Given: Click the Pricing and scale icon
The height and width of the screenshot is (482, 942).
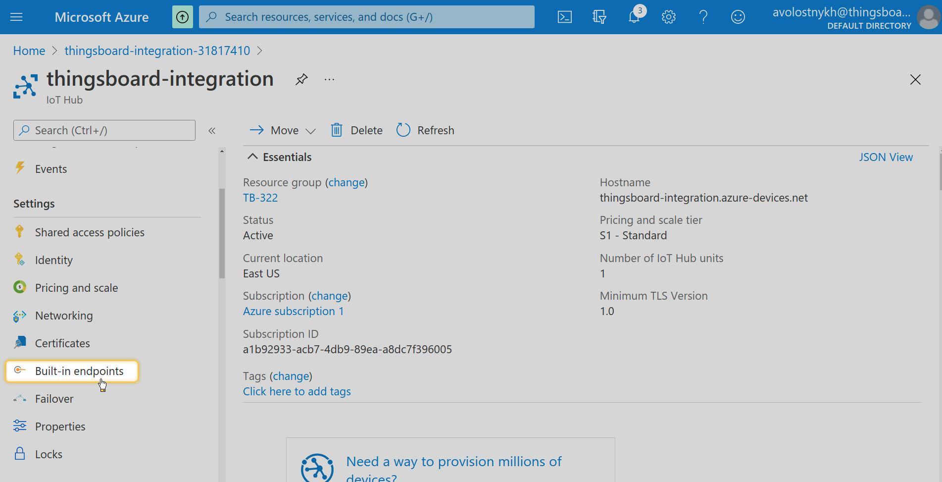Looking at the screenshot, I should coord(20,287).
